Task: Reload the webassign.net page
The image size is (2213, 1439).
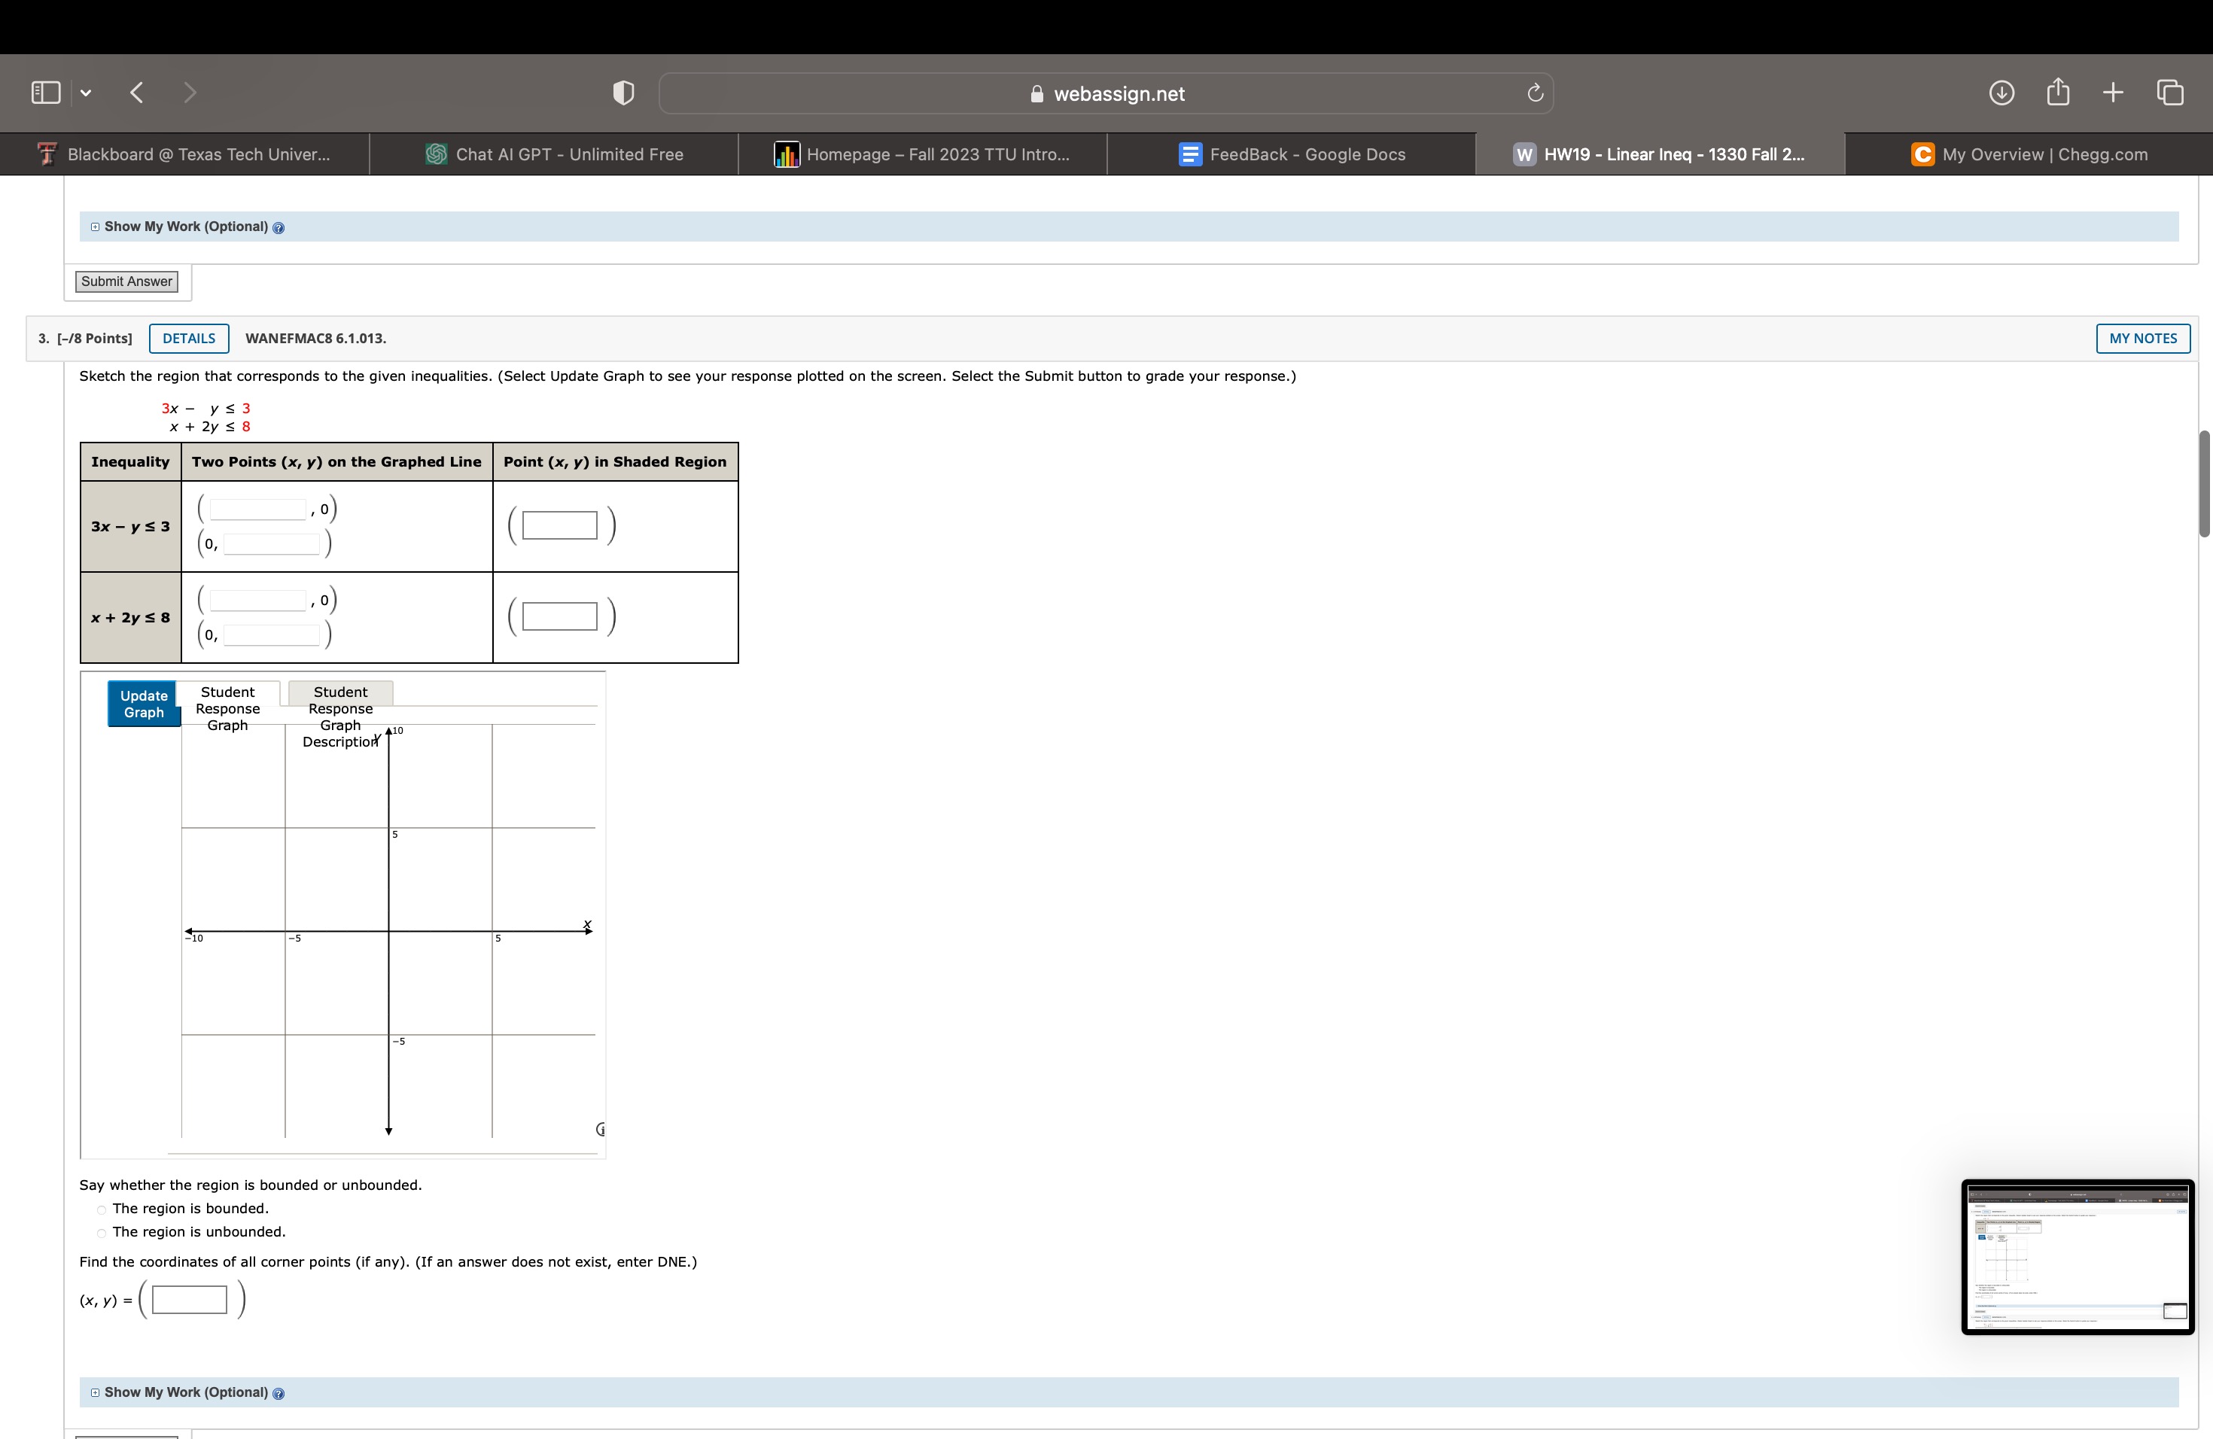Action: point(1534,92)
